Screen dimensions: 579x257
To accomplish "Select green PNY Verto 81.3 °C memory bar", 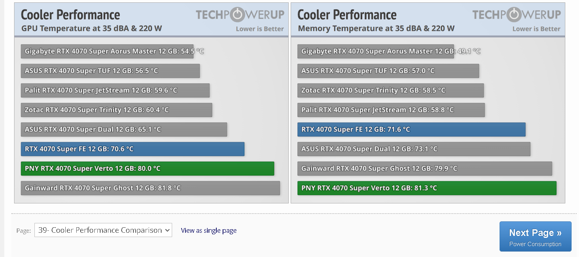I will pyautogui.click(x=427, y=188).
